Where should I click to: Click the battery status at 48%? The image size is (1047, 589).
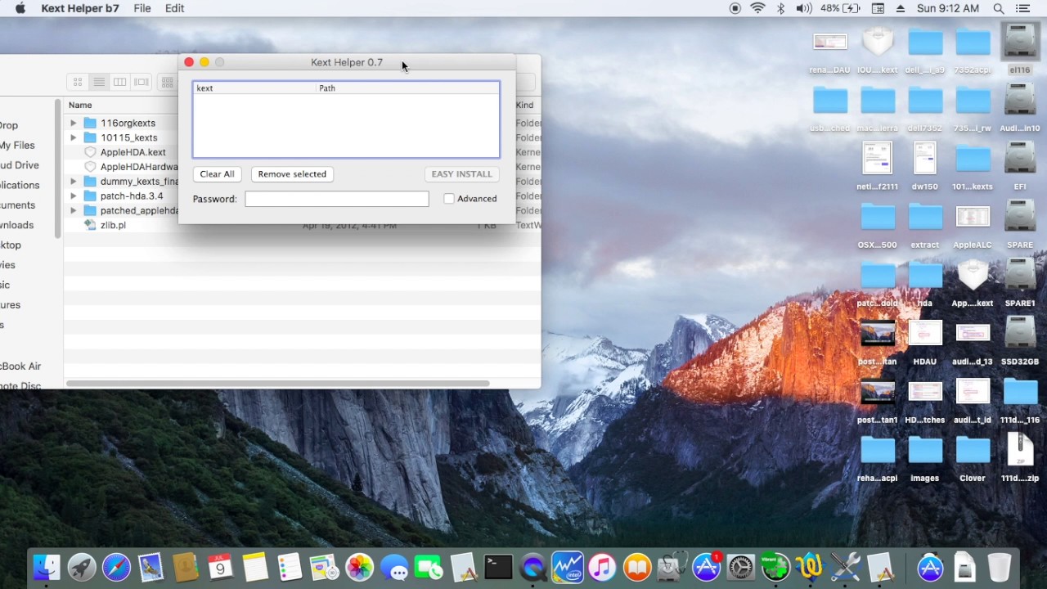[840, 8]
